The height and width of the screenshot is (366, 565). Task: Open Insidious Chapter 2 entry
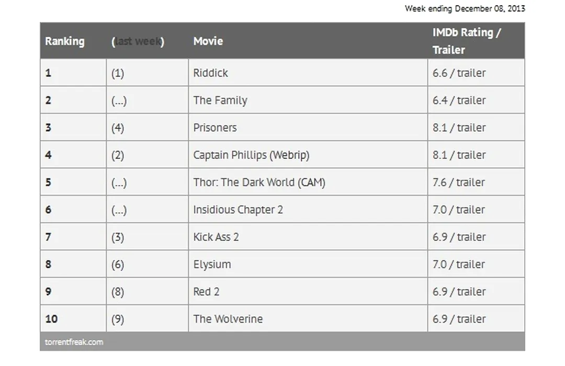[238, 210]
